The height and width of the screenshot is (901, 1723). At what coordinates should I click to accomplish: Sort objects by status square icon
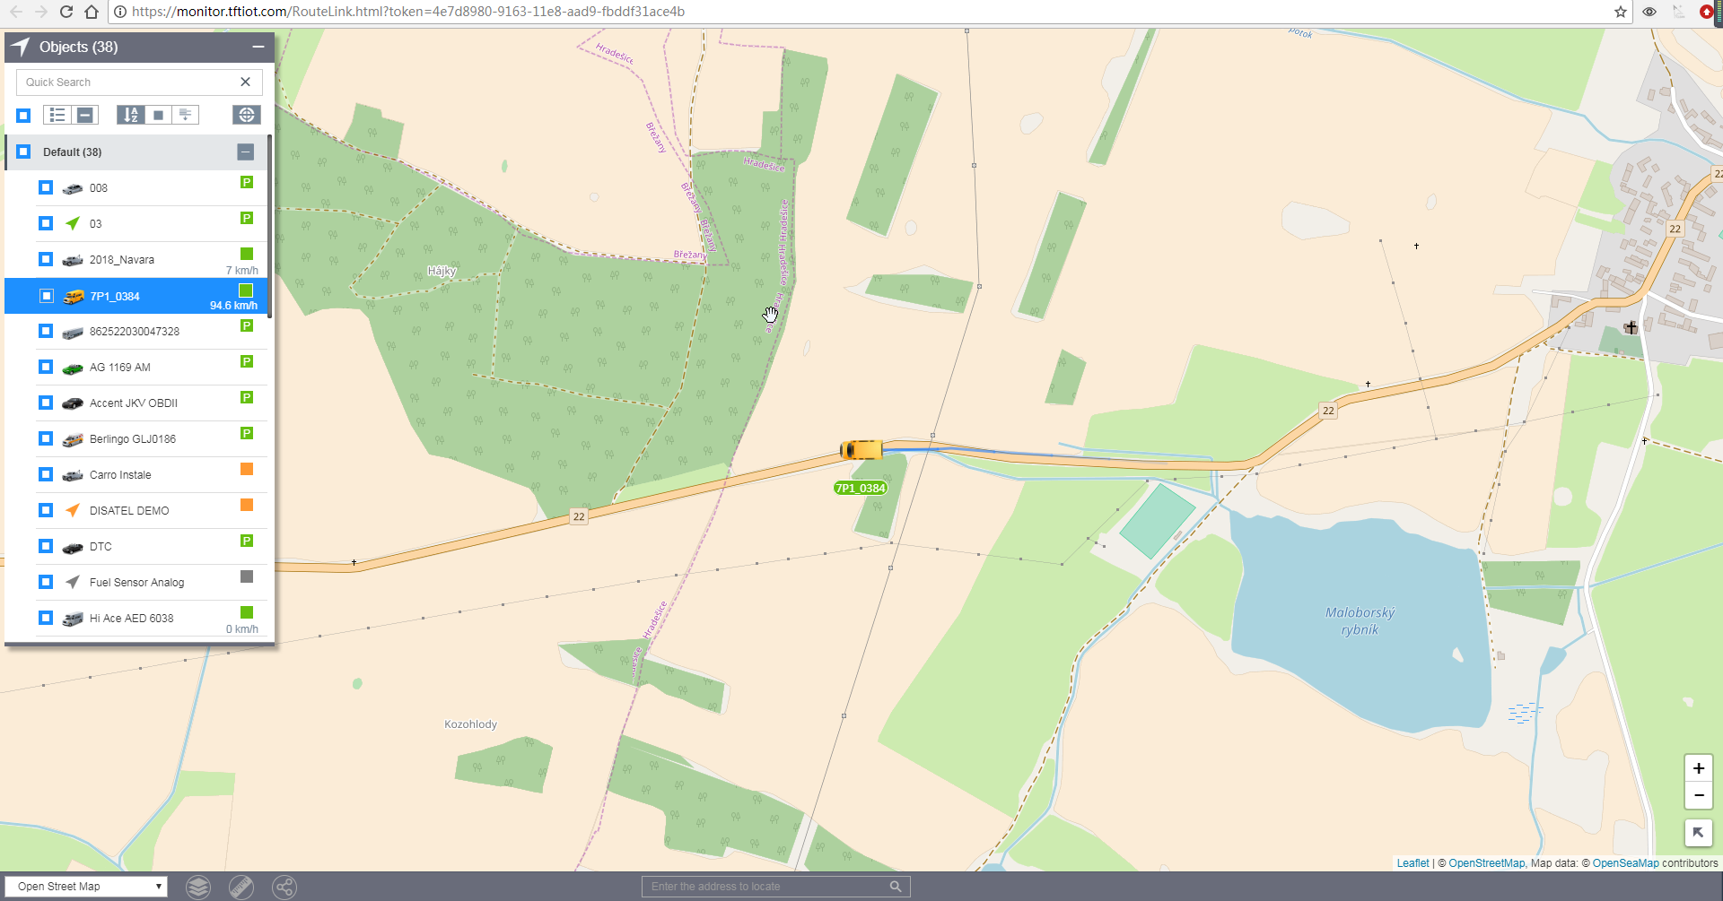click(158, 115)
